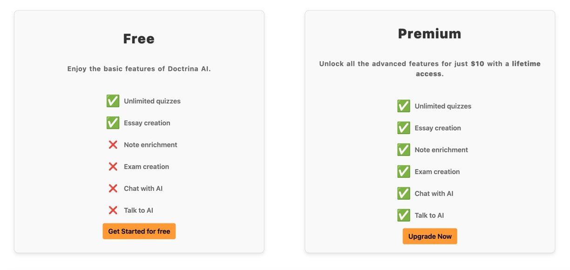Click the Free Note enrichment label
Viewport: 570px width, 270px height.
coord(150,145)
